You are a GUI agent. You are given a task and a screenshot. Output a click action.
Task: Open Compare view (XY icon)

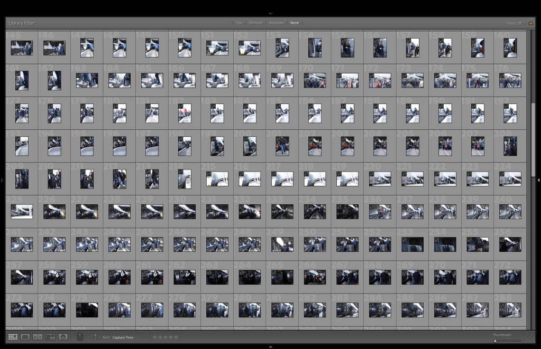[38, 337]
